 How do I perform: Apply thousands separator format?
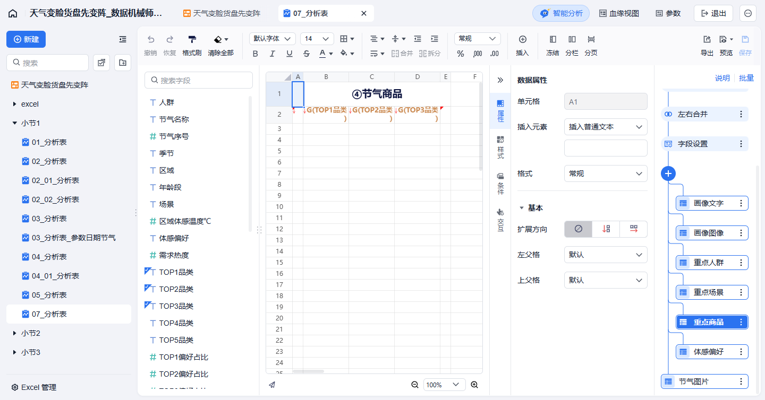(478, 54)
